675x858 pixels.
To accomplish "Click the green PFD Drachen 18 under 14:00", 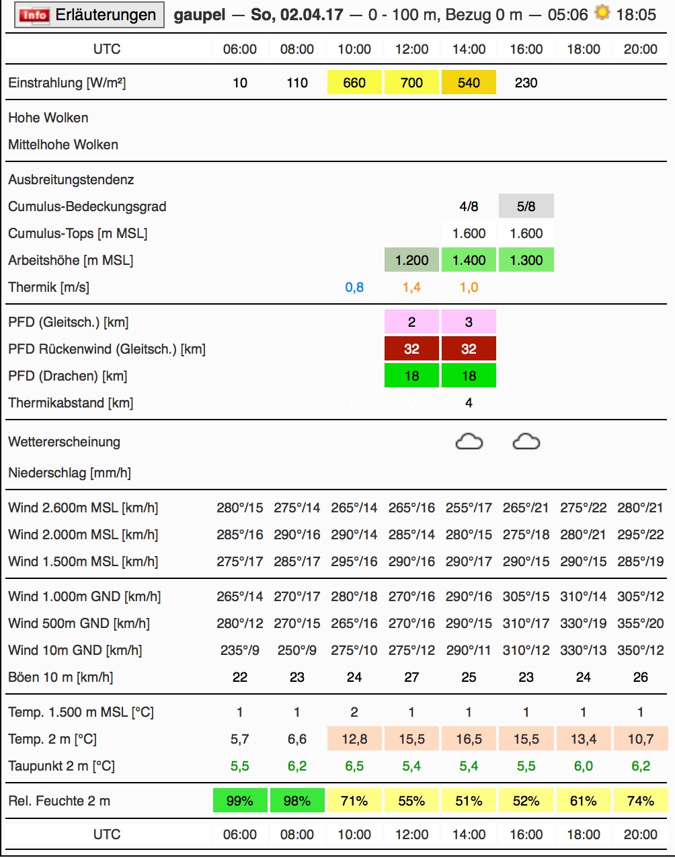I will click(x=469, y=376).
